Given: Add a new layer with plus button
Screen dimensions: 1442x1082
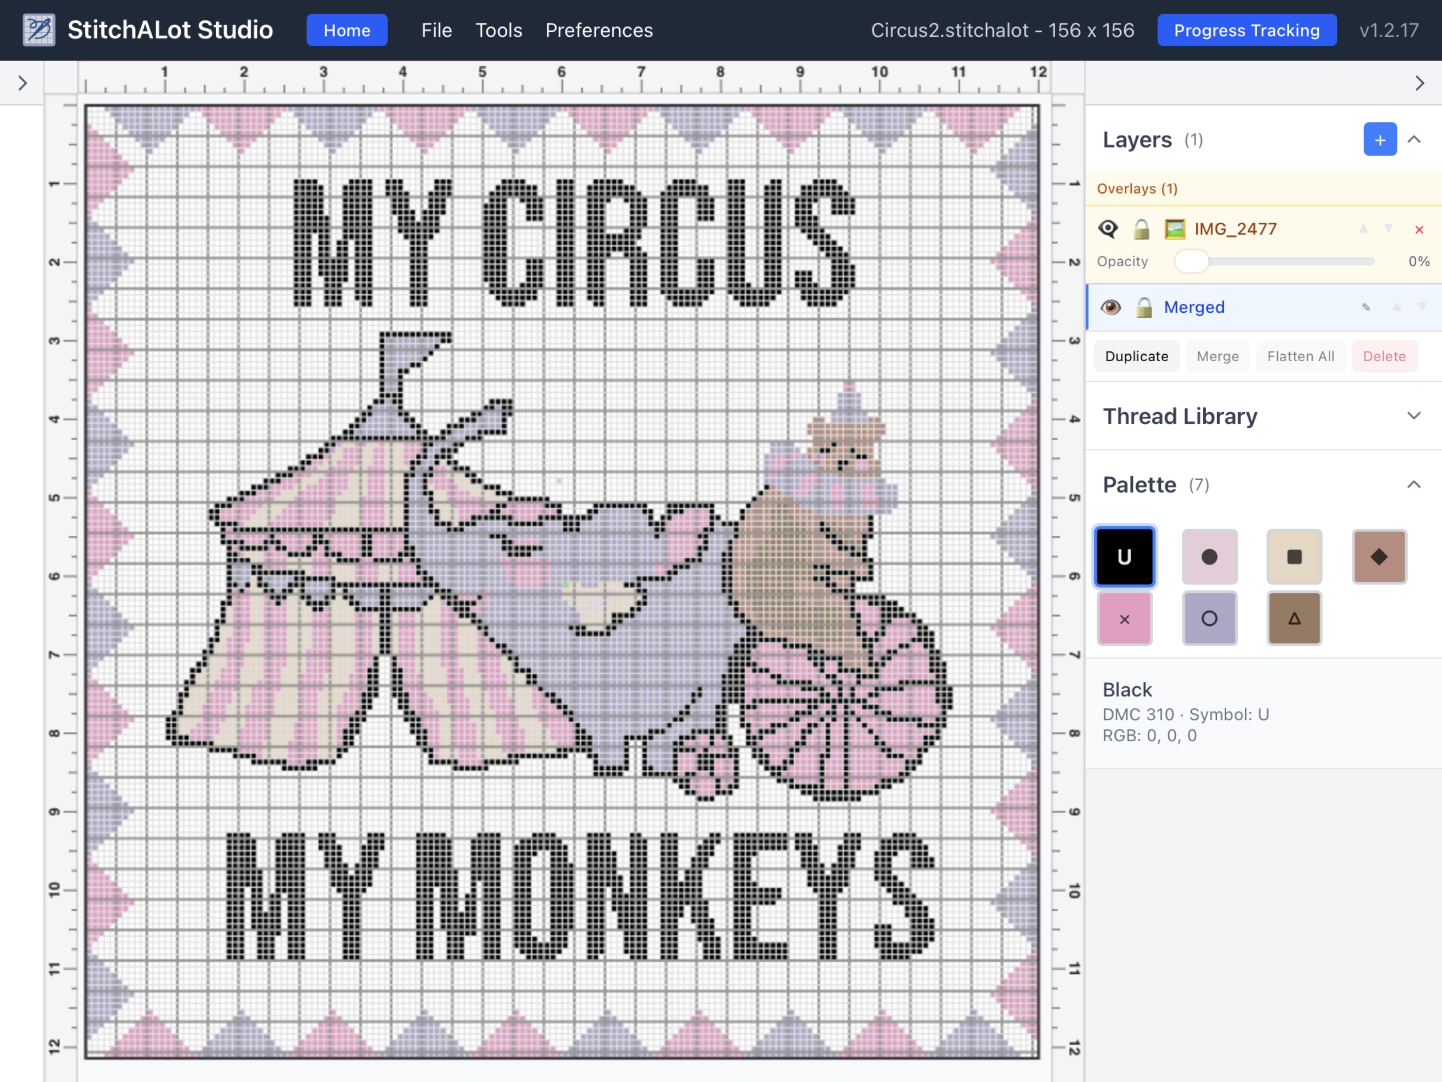Looking at the screenshot, I should click(1379, 139).
